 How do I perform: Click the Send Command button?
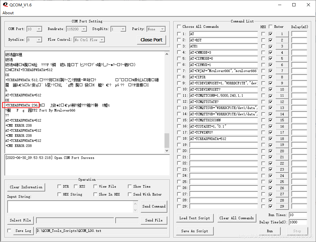click(154, 207)
